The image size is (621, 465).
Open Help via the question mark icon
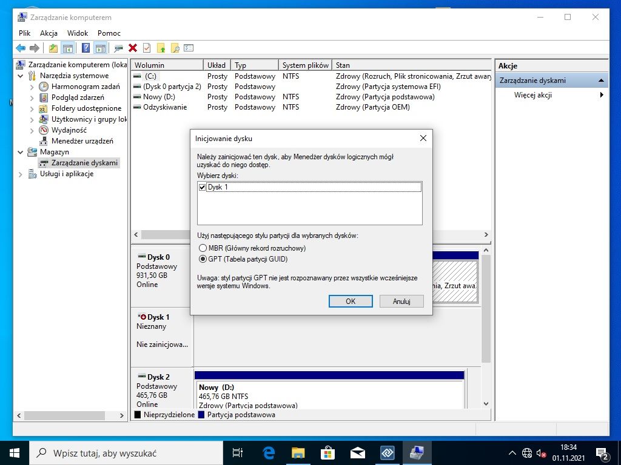(x=86, y=48)
